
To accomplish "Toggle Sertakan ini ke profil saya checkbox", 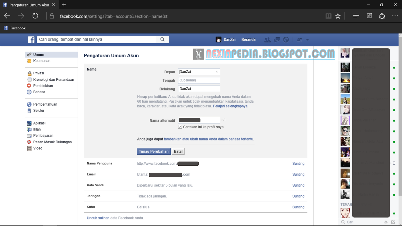I will click(x=180, y=127).
